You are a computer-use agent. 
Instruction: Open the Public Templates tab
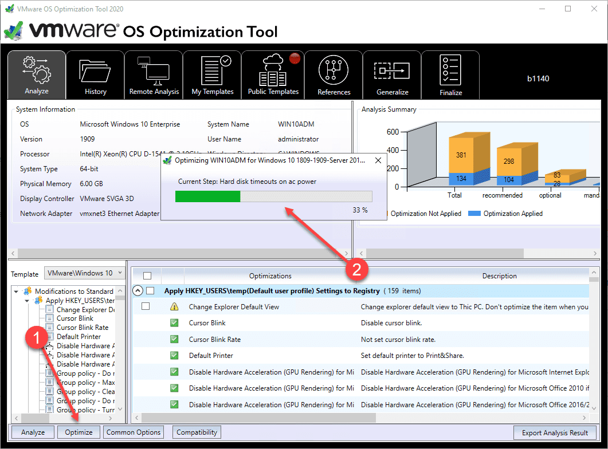pyautogui.click(x=273, y=75)
